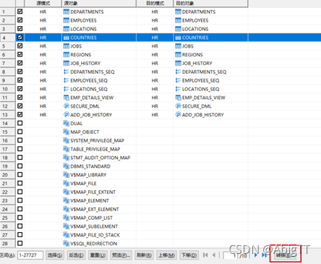Viewport: 321px width, 264px height.
Task: Click the 重置(U) button
Action: point(98,255)
